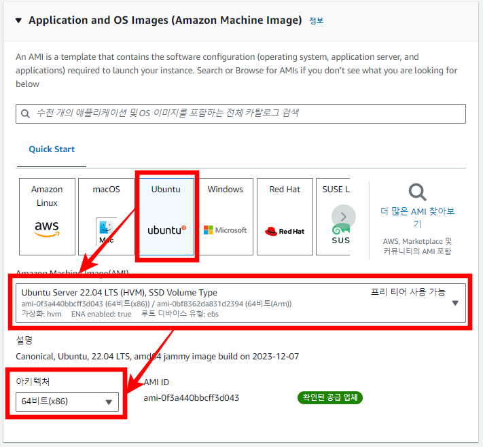Screen dimensions: 483x447
Task: Click the AWS, Marketplace 및 커뮤니티의 AMI 포함 text
Action: click(417, 246)
